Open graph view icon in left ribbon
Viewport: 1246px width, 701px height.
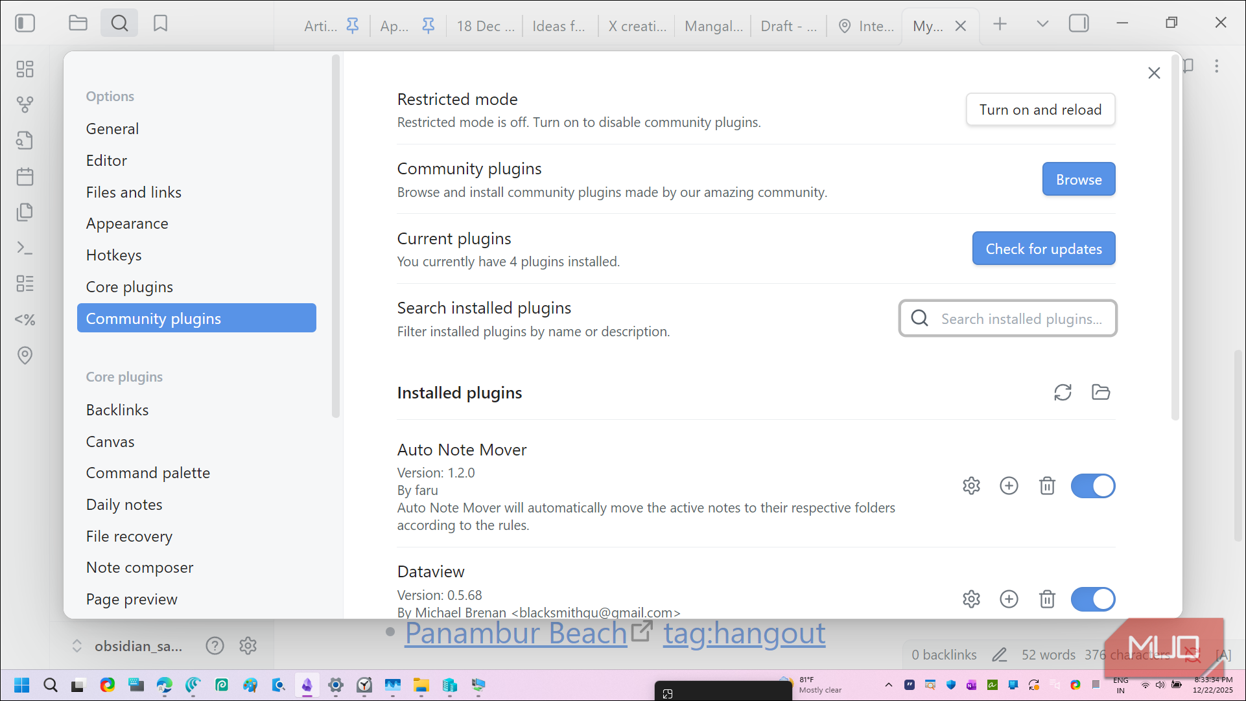point(25,104)
